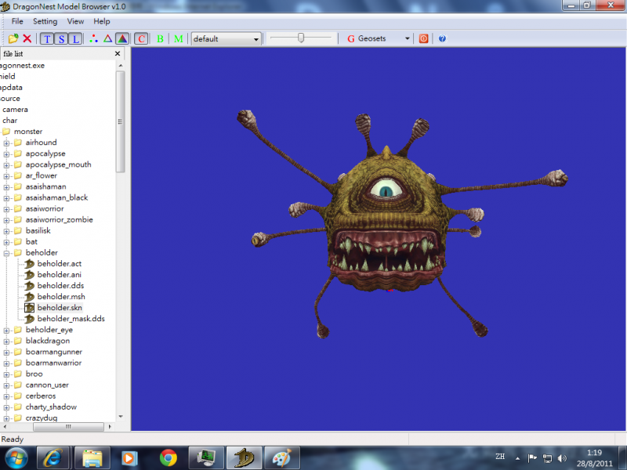Click the red X toolbar icon
This screenshot has height=470, width=627.
click(x=27, y=38)
